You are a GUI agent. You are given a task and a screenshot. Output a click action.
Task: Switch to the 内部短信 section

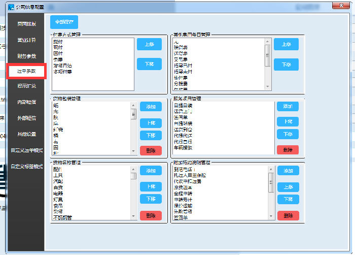point(26,102)
